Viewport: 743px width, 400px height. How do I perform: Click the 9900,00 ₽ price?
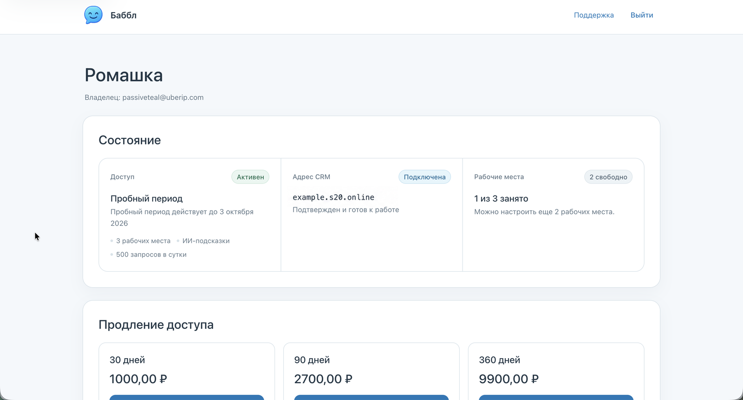click(x=509, y=379)
